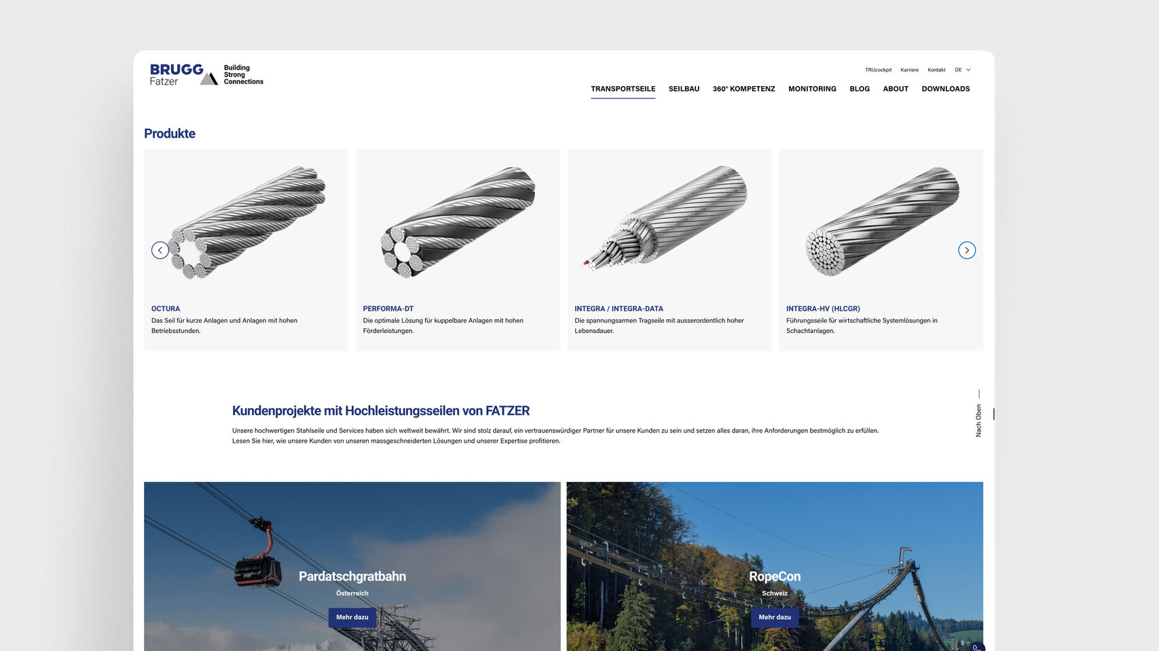Click the Pardatschgratbahn project title
The width and height of the screenshot is (1159, 651).
pyautogui.click(x=352, y=576)
